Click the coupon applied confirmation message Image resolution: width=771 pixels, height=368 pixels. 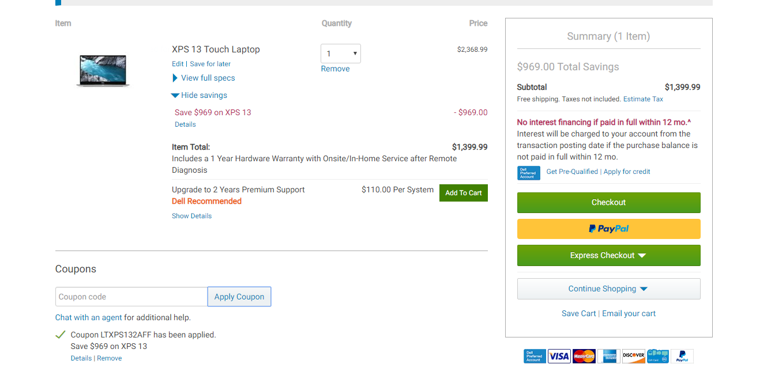(143, 335)
